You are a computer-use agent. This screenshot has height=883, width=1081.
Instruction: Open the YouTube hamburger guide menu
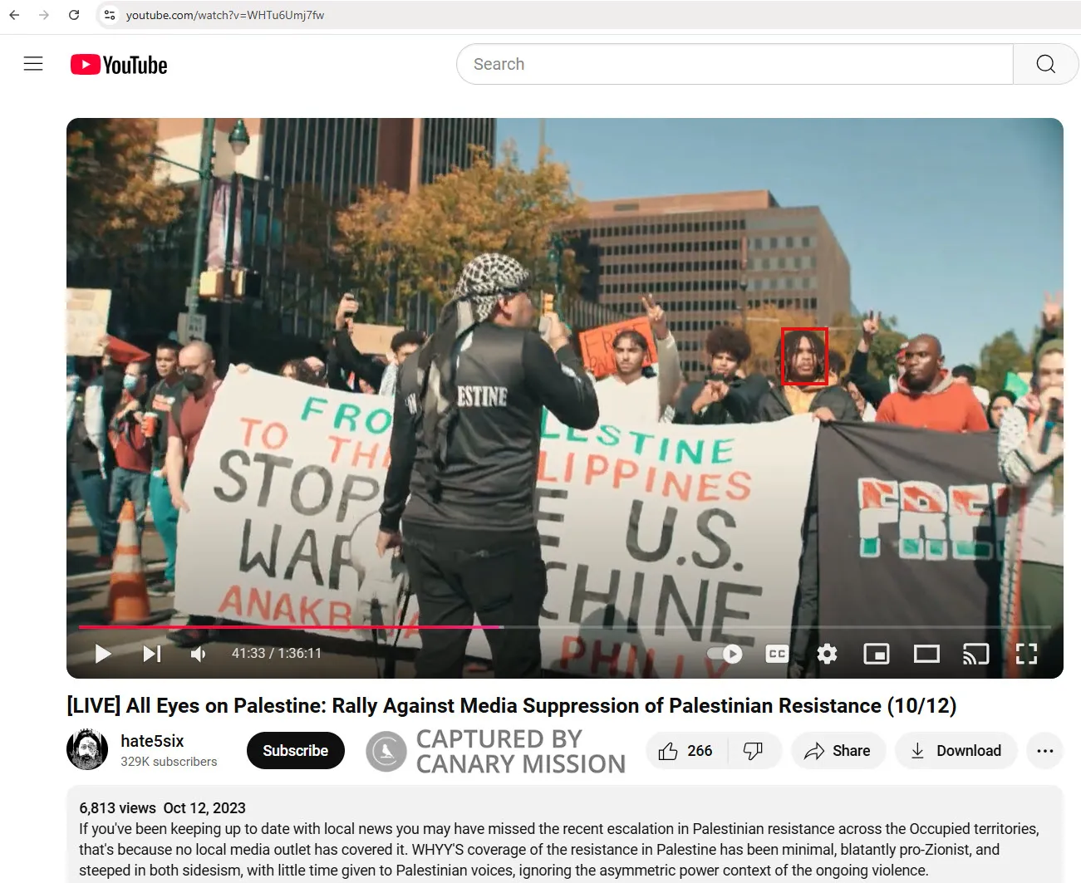(33, 64)
